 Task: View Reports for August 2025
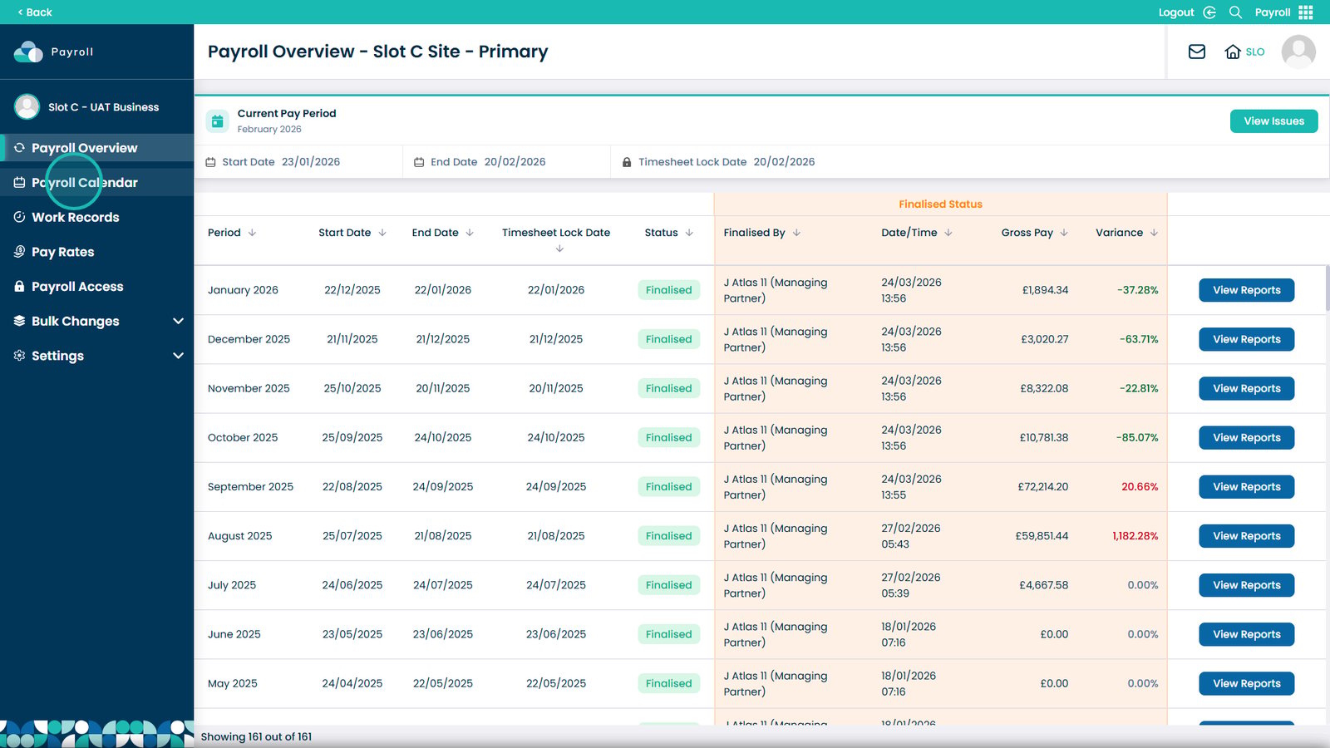pos(1246,536)
